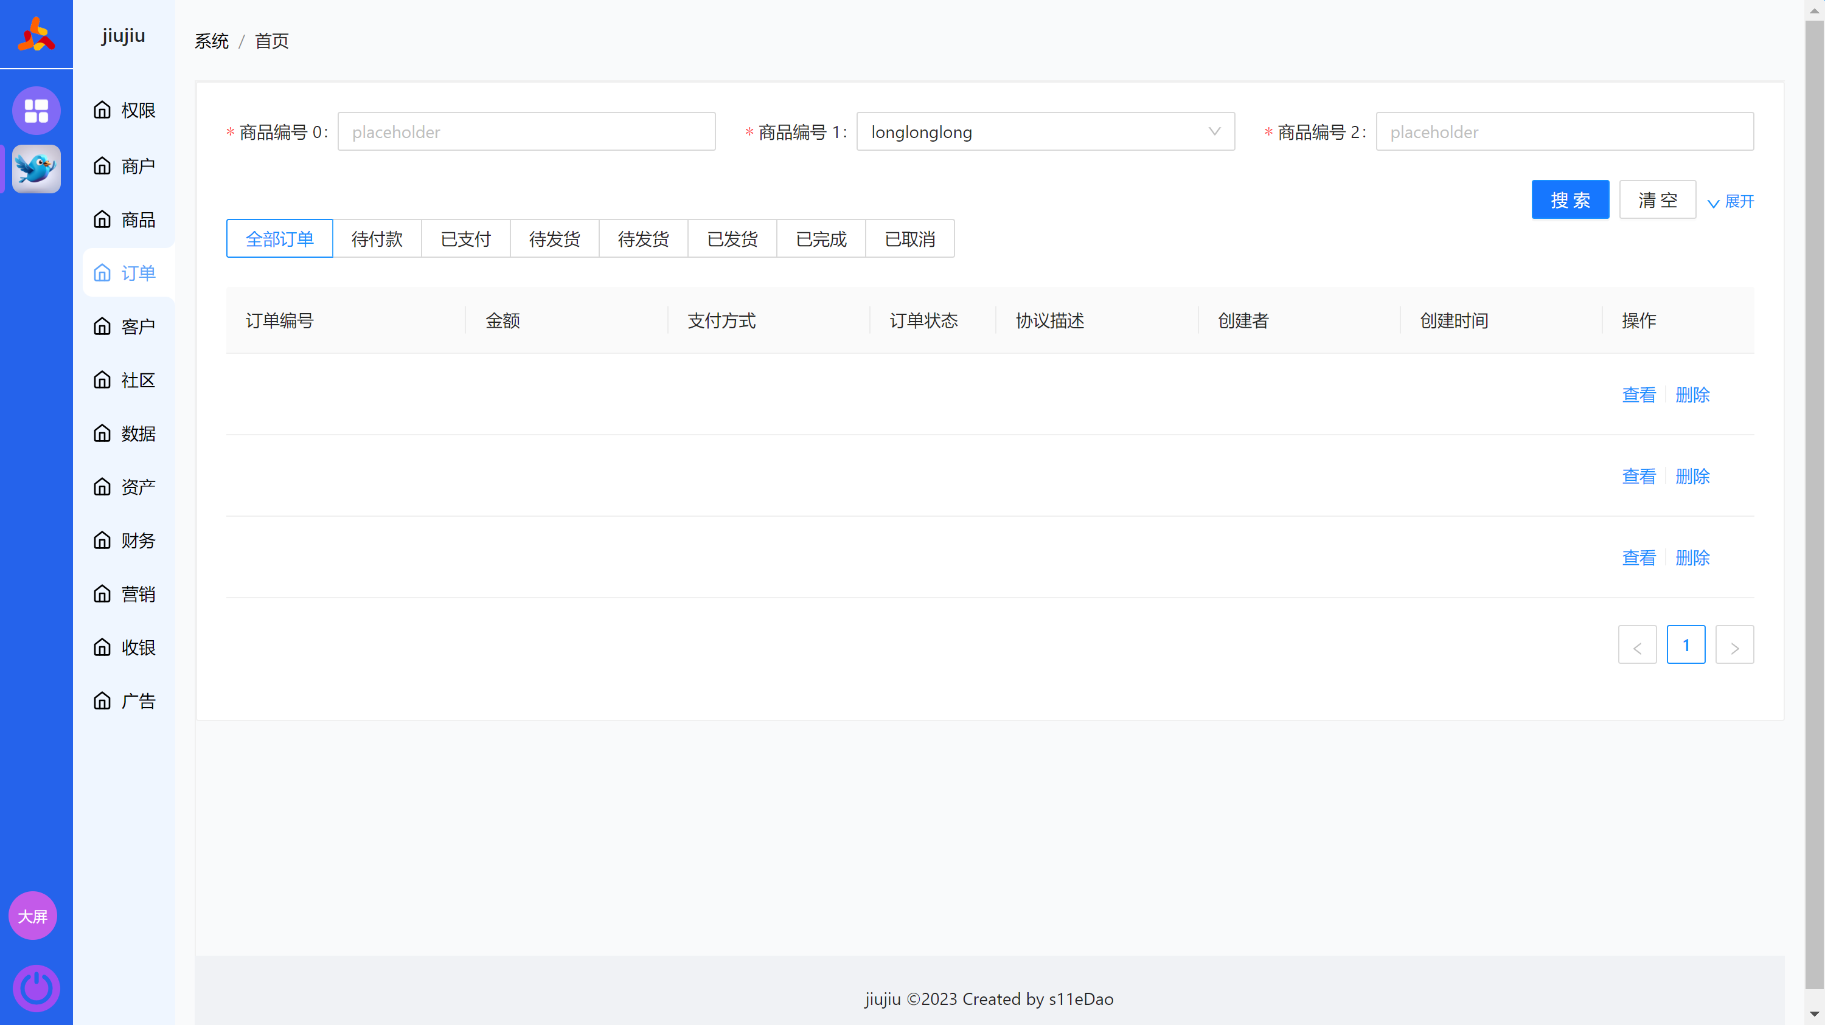The height and width of the screenshot is (1025, 1825).
Task: Open the purple grid apps icon
Action: click(x=36, y=111)
